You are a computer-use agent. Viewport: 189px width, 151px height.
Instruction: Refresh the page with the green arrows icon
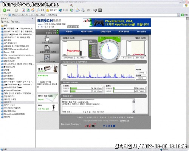click(x=28, y=10)
